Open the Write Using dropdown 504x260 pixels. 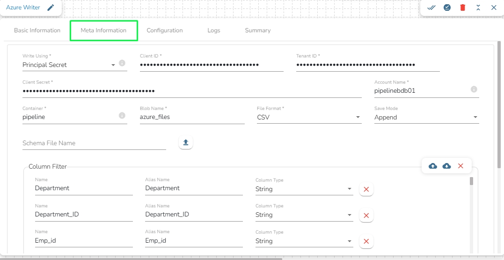[113, 65]
